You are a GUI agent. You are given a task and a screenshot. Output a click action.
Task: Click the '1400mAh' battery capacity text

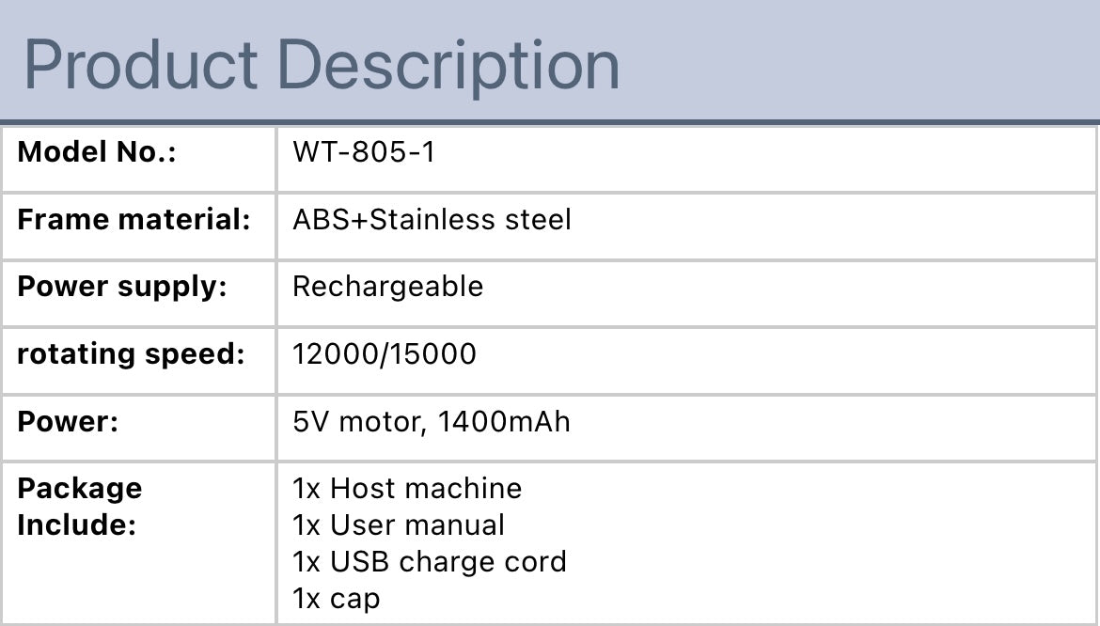[x=504, y=422]
